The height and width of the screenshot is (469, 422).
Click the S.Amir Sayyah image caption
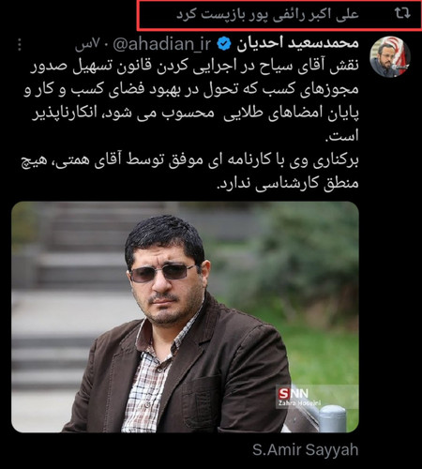[x=305, y=450]
